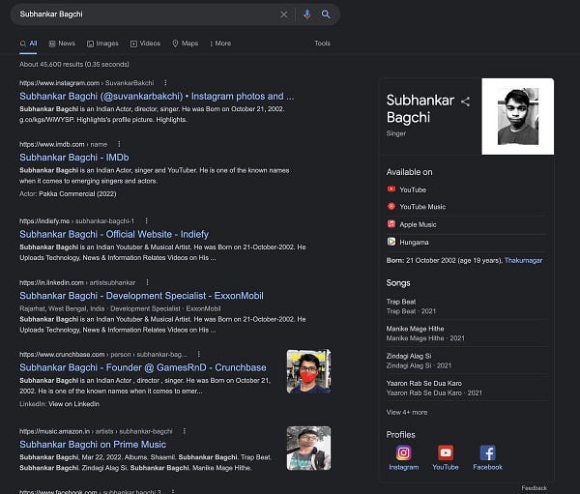Open the Founder @ GamesRnD Crunchbase link

click(x=143, y=367)
